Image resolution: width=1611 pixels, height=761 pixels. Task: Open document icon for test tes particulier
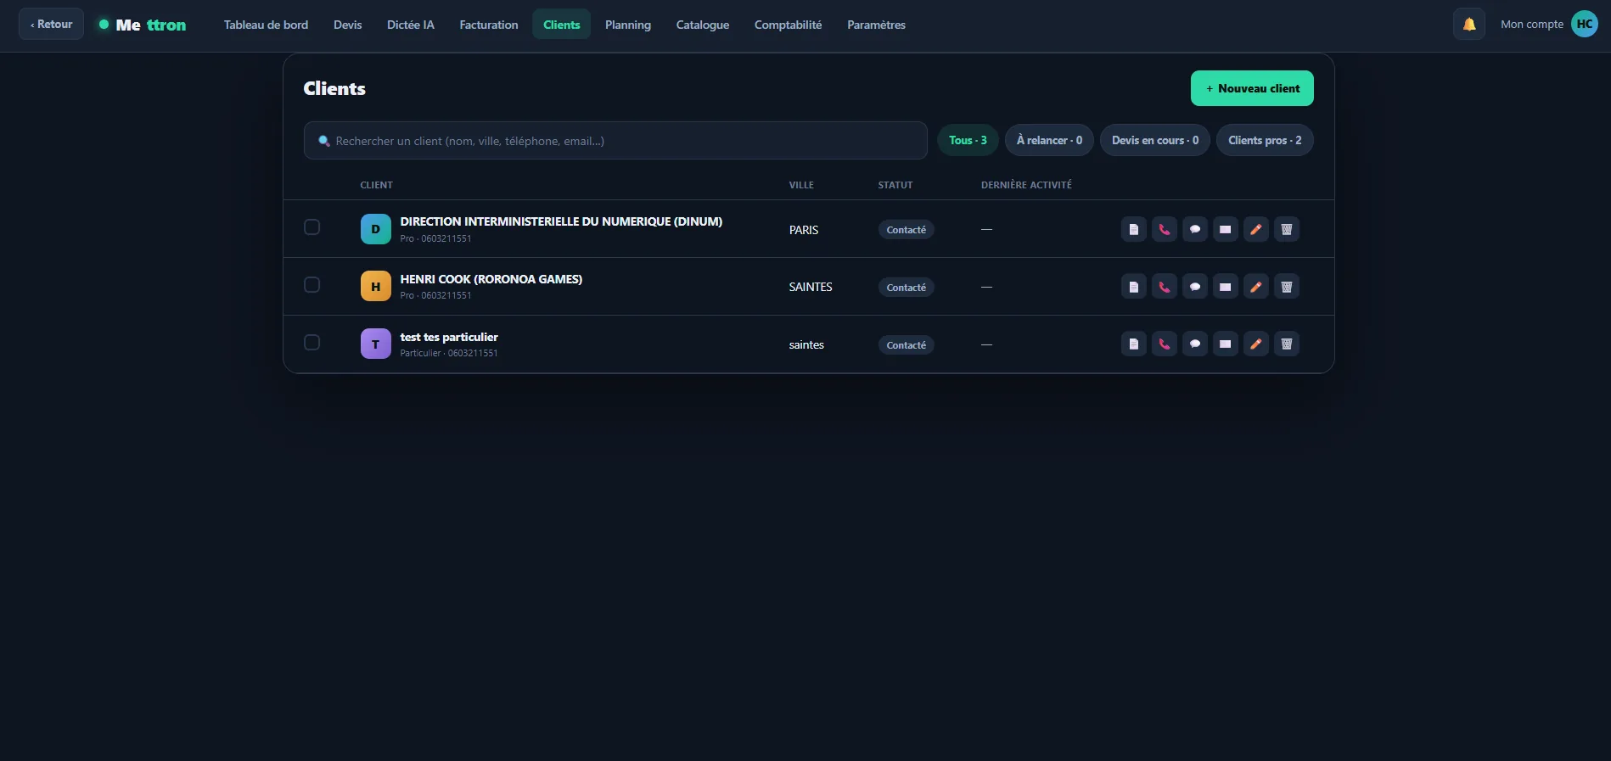coord(1133,344)
